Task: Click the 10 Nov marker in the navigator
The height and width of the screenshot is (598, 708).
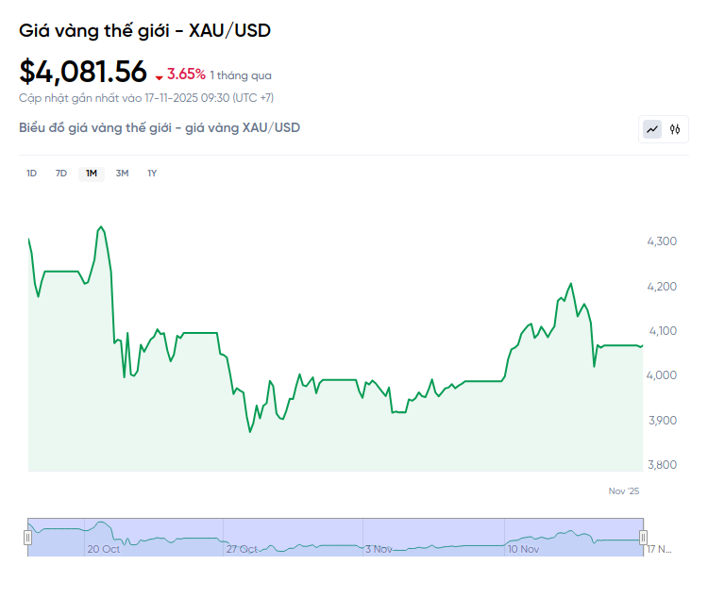Action: (x=523, y=548)
